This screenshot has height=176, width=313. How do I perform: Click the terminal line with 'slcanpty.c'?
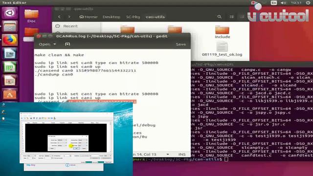[249, 148]
